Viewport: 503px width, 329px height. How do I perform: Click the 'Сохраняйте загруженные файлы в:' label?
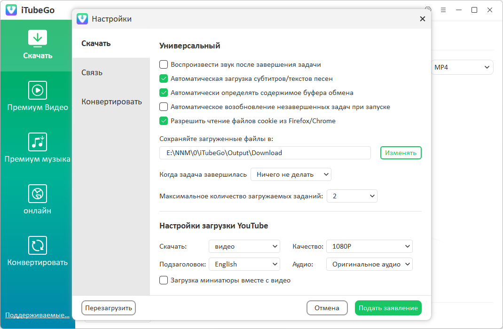(216, 139)
